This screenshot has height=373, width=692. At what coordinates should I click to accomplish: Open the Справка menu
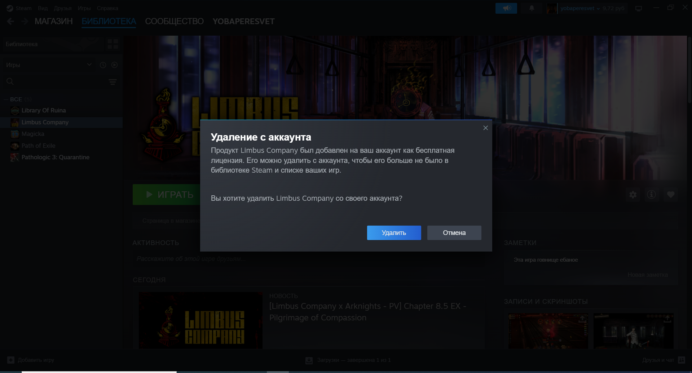pyautogui.click(x=107, y=8)
